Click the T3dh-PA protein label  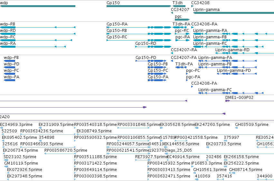point(184,64)
